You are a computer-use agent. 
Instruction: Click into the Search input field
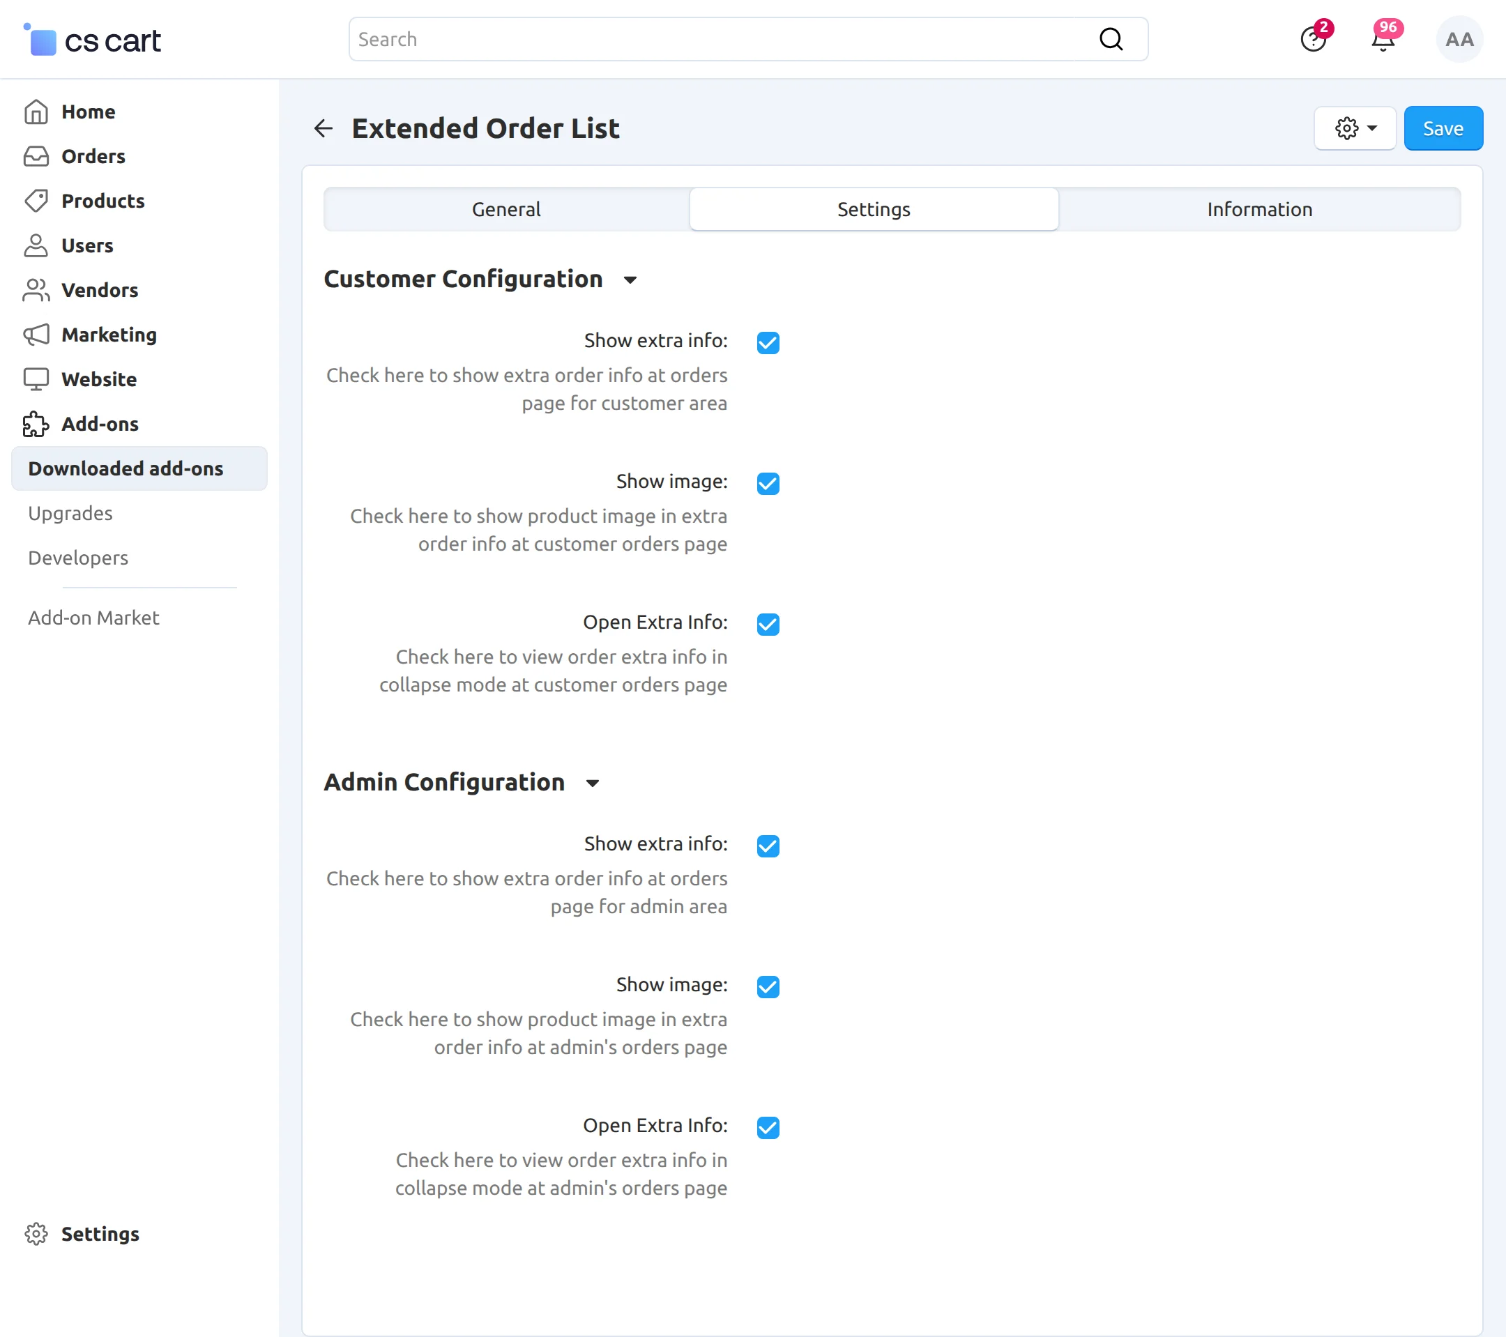[x=722, y=39]
